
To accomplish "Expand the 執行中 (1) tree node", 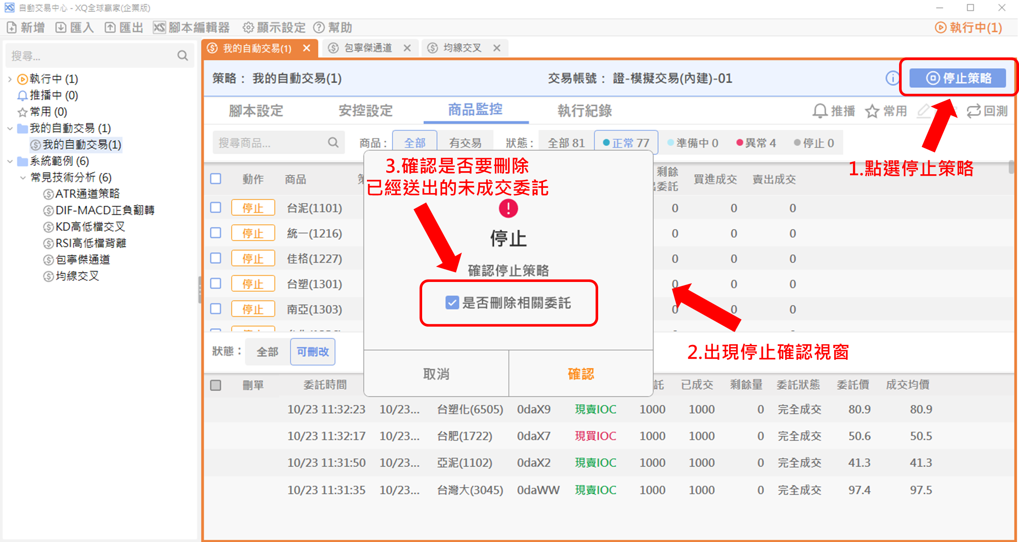I will (x=10, y=79).
